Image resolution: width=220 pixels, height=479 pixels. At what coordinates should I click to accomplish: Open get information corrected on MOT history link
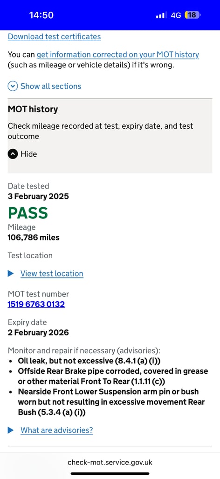click(x=118, y=55)
